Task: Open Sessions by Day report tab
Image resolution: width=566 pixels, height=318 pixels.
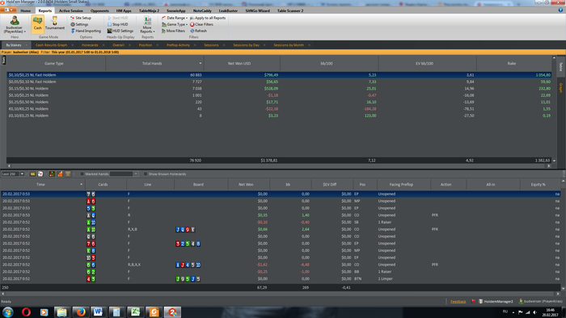Action: click(x=246, y=45)
